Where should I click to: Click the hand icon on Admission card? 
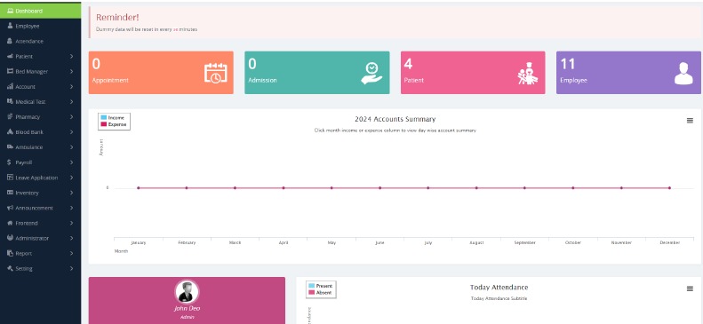pos(371,73)
